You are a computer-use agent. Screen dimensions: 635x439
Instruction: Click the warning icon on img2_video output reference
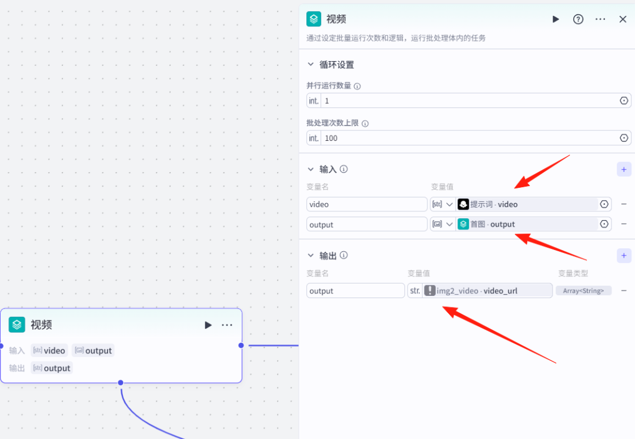click(429, 290)
